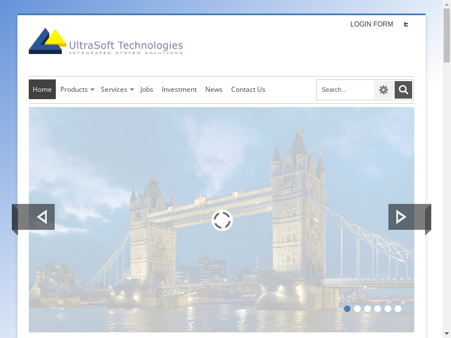451x338 pixels.
Task: Select the second slideshow dot
Action: (357, 309)
